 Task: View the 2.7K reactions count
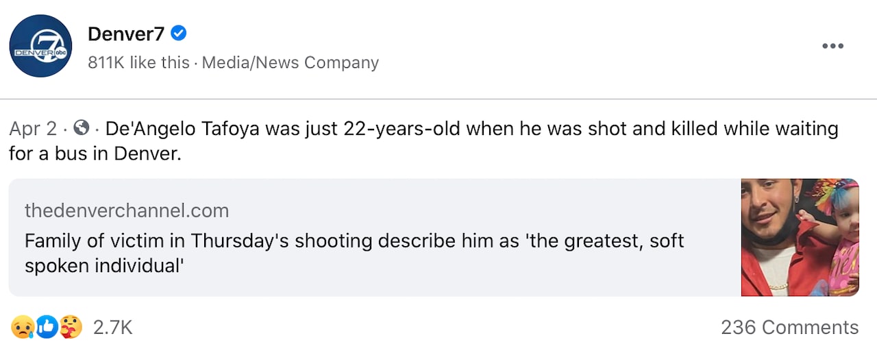(x=112, y=328)
